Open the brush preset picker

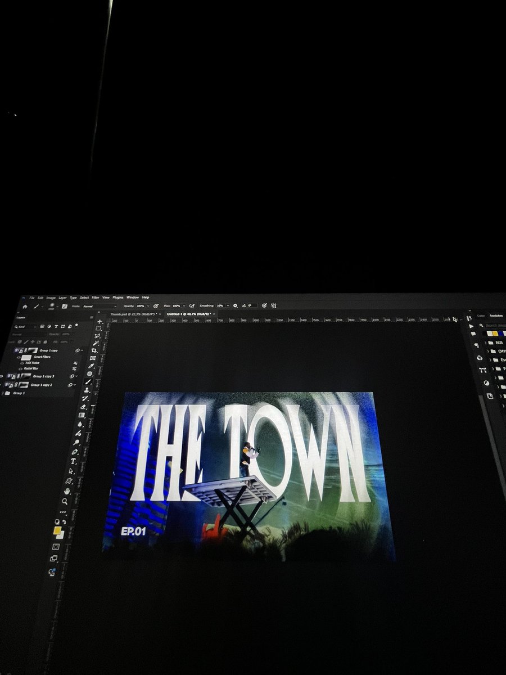[52, 306]
